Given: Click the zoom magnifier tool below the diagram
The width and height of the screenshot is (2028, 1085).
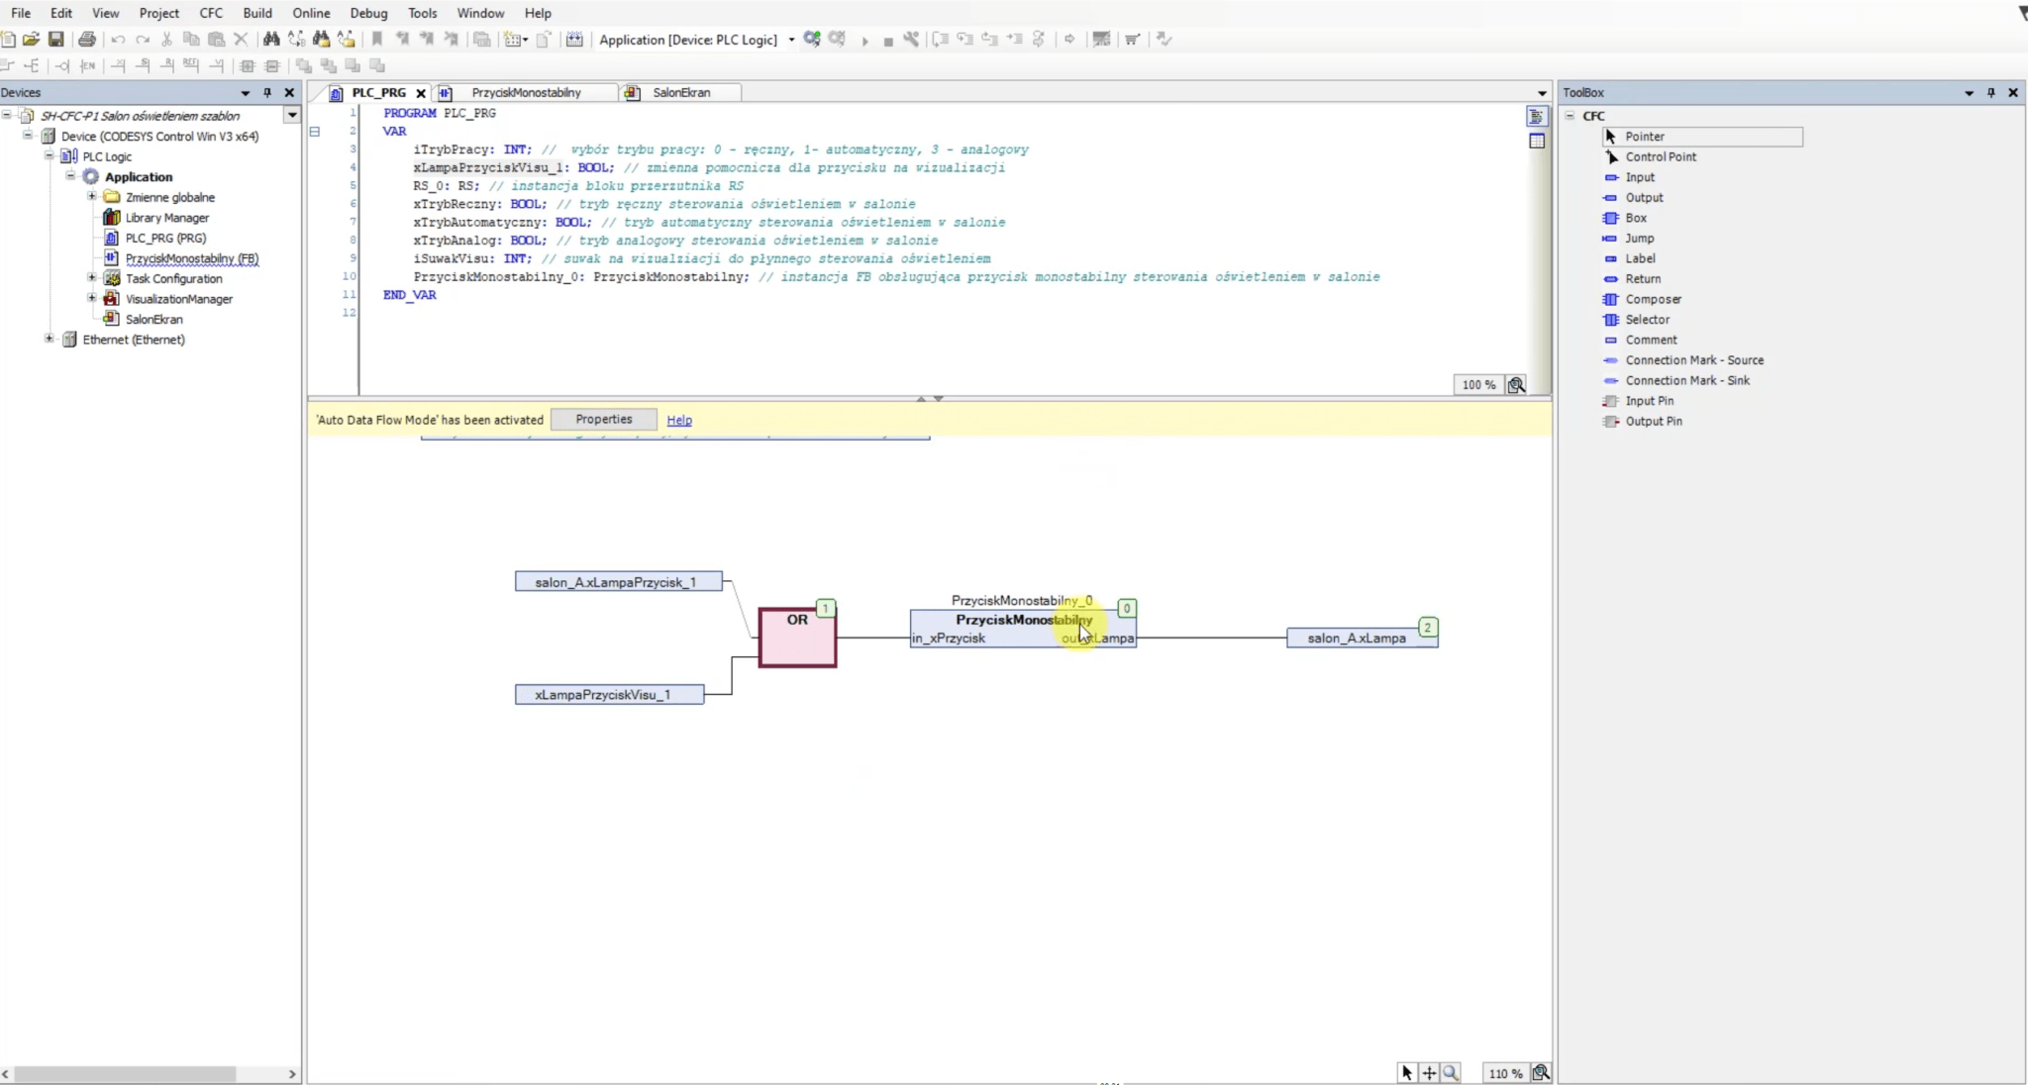Looking at the screenshot, I should coord(1451,1073).
